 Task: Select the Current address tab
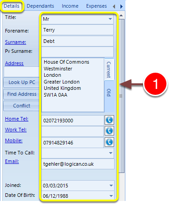click(109, 70)
